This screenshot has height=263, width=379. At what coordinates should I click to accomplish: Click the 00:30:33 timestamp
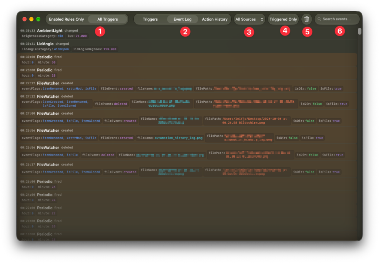click(x=28, y=31)
